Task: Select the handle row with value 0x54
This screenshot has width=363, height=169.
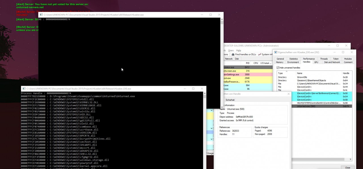Action: point(322,97)
